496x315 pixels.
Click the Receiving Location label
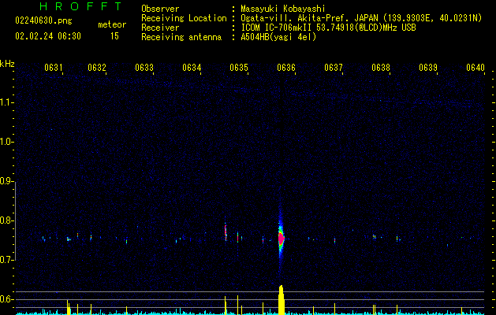coord(184,18)
